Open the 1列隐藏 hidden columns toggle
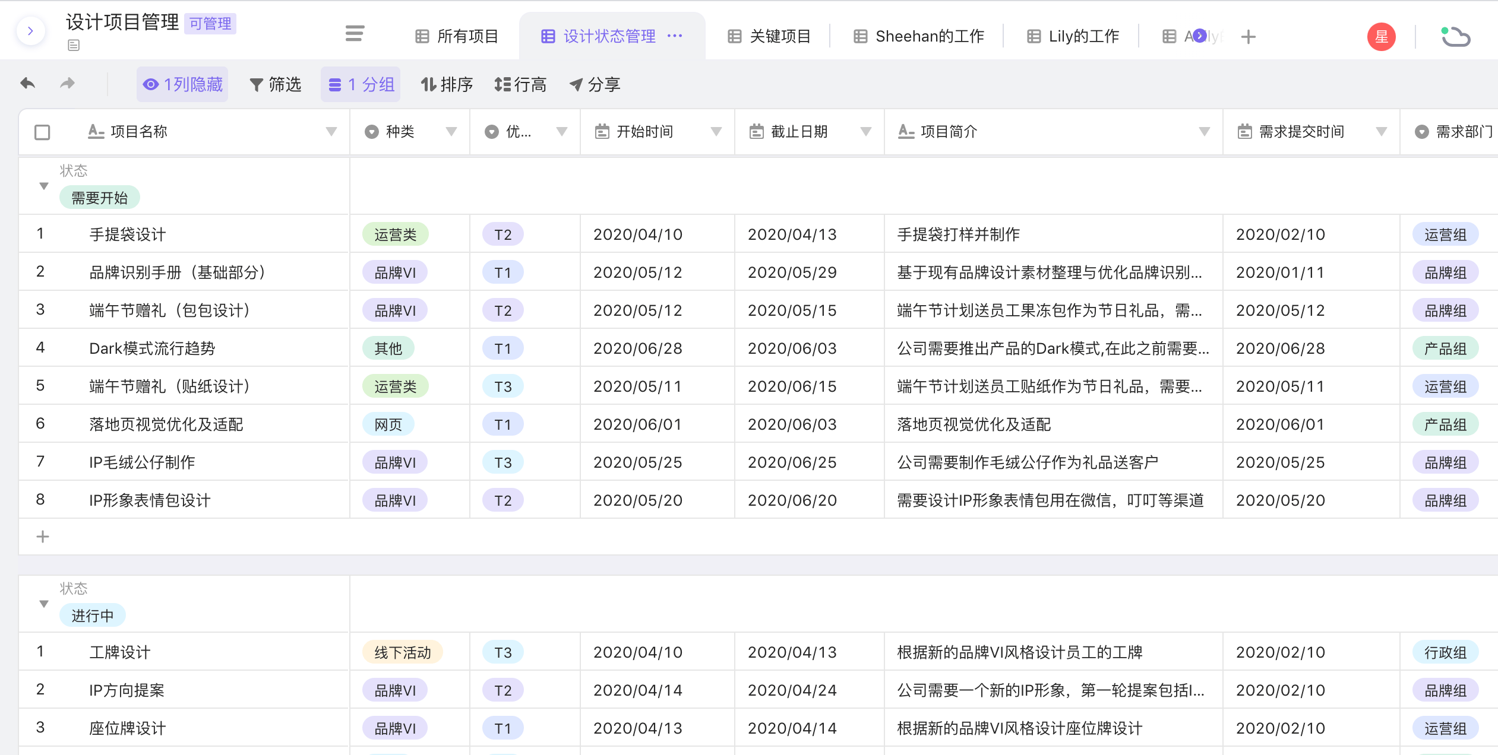1498x755 pixels. pos(182,84)
